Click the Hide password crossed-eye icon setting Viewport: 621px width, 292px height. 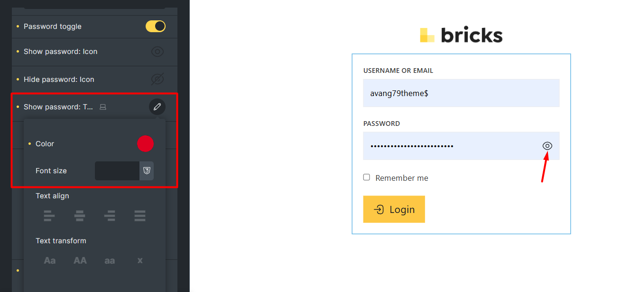point(158,80)
